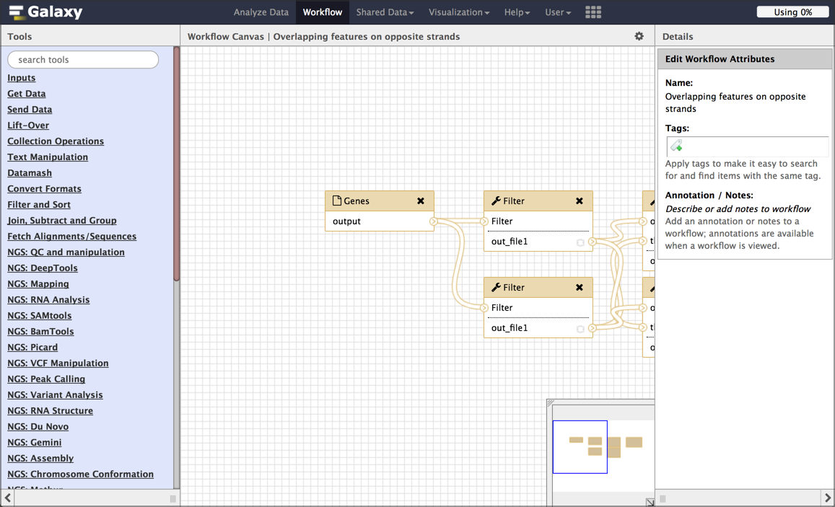Open NGS: Chromosome Conformation section
Image resolution: width=835 pixels, height=507 pixels.
80,474
